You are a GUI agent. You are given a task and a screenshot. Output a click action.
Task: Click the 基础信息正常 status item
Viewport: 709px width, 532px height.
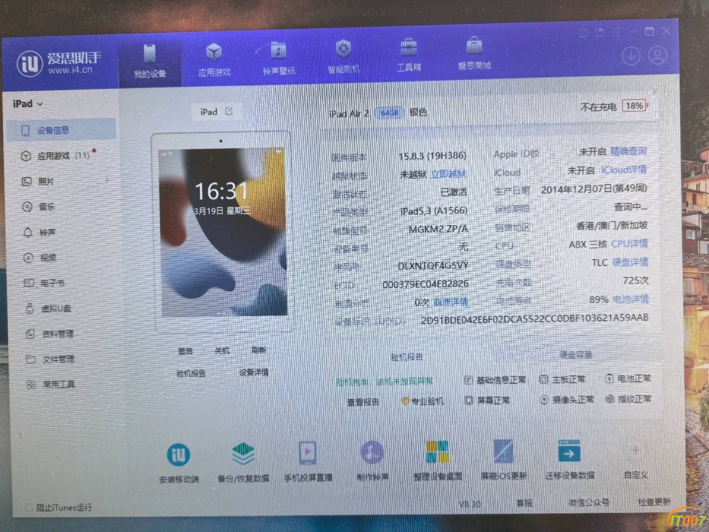(x=495, y=380)
